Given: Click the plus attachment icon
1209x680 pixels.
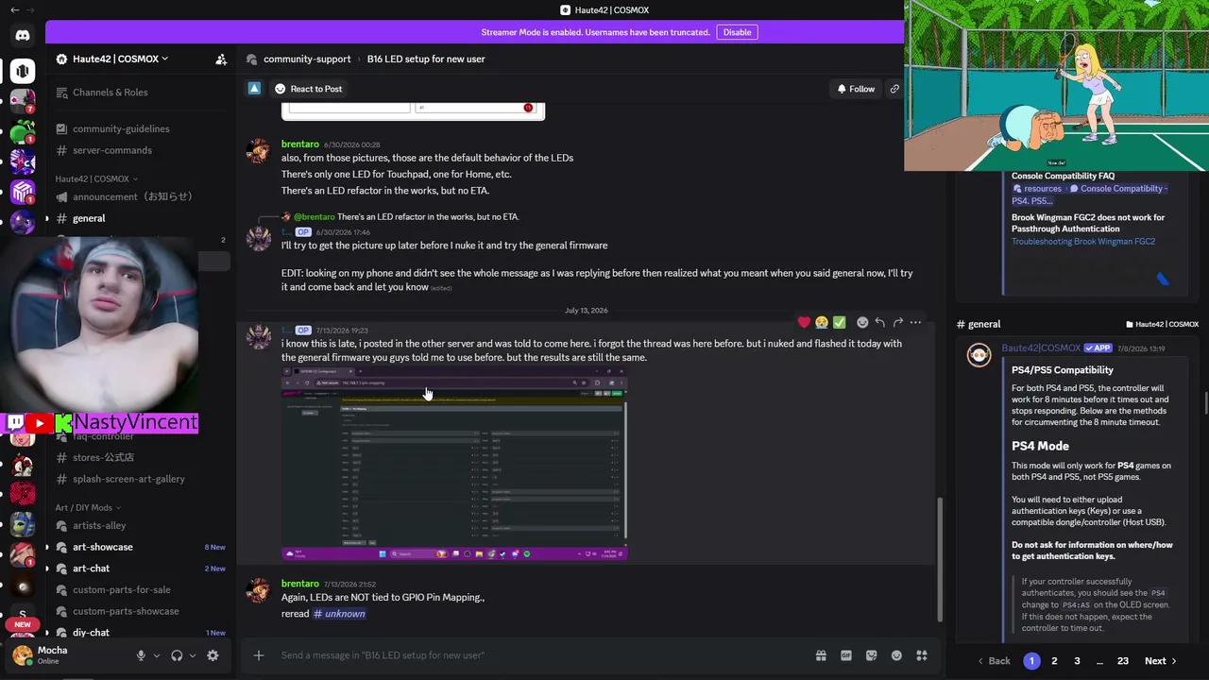Looking at the screenshot, I should coord(258,655).
